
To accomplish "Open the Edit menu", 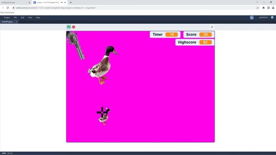I will [22, 18].
